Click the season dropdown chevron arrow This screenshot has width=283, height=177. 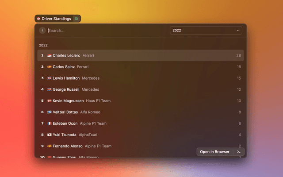coord(238,31)
